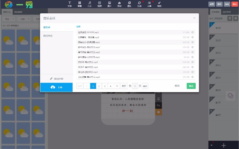Image resolution: width=239 pixels, height=149 pixels.
Task: Switch to the 音乐库 music library tab
Action: coord(47,27)
